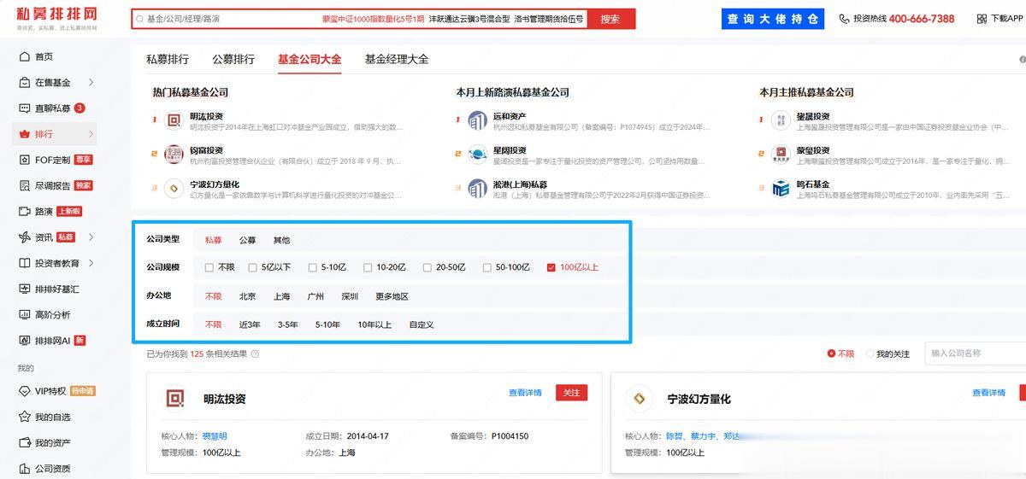The width and height of the screenshot is (1026, 479).
Task: Click the 投资者教育 icon
Action: [24, 263]
